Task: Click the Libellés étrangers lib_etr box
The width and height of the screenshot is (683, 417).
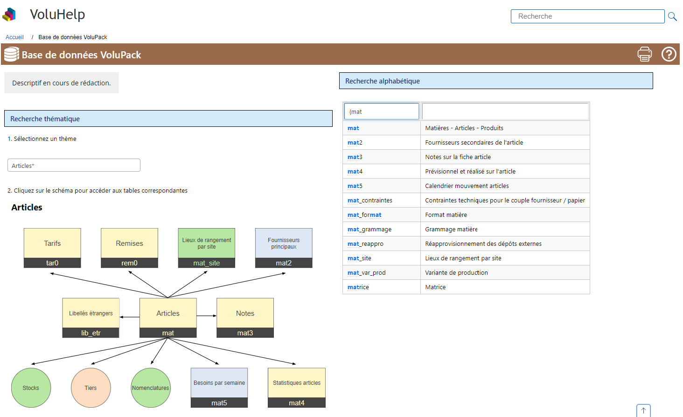Action: pyautogui.click(x=91, y=318)
